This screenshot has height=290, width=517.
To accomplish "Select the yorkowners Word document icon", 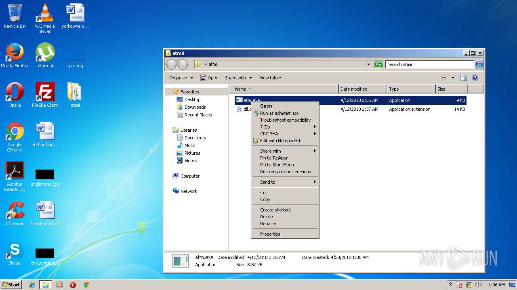I will 75,16.
